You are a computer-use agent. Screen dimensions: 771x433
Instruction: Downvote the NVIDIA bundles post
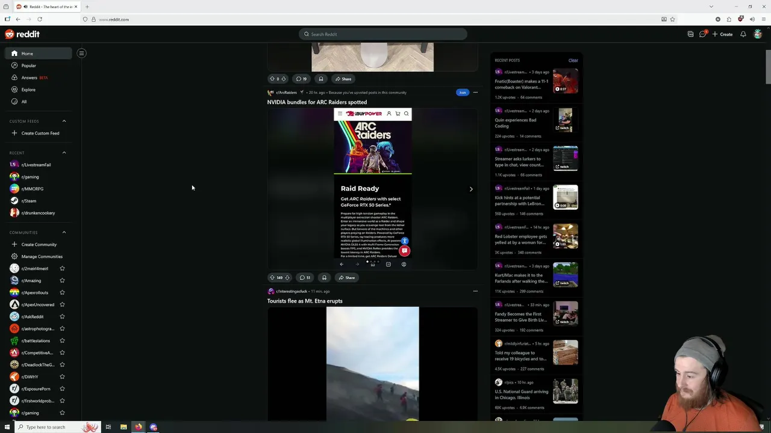coord(287,278)
